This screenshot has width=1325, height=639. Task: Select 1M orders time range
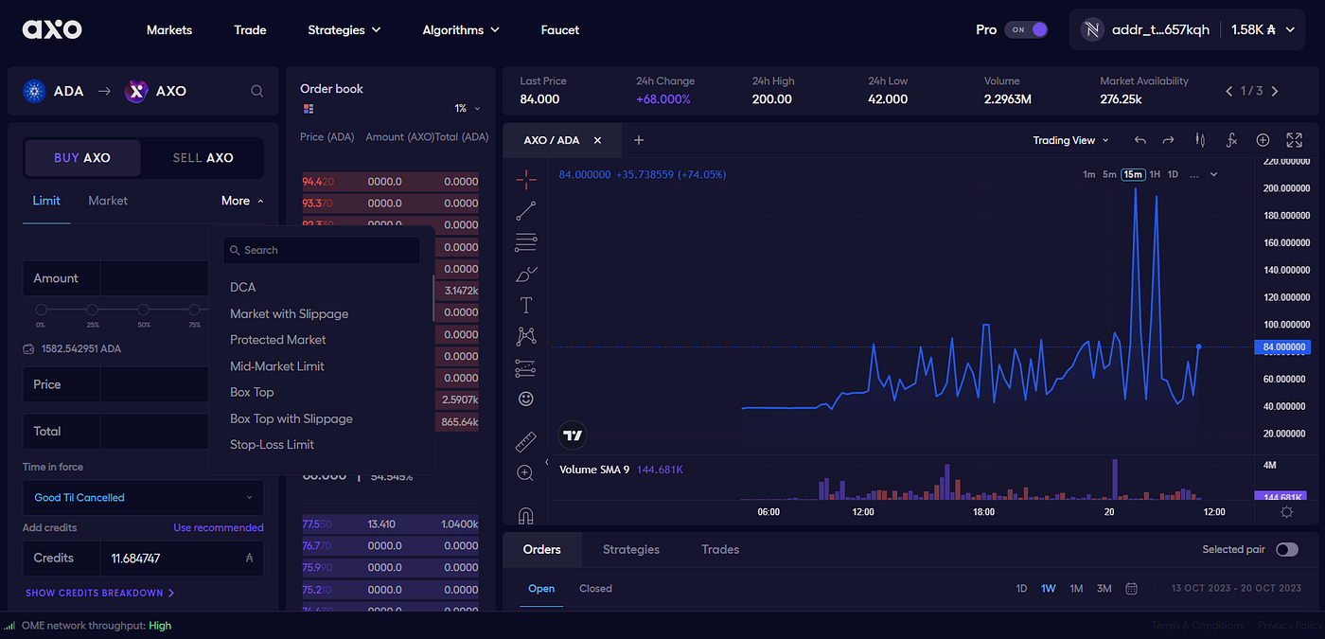1076,589
